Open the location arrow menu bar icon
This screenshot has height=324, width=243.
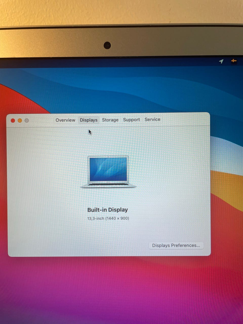[221, 61]
